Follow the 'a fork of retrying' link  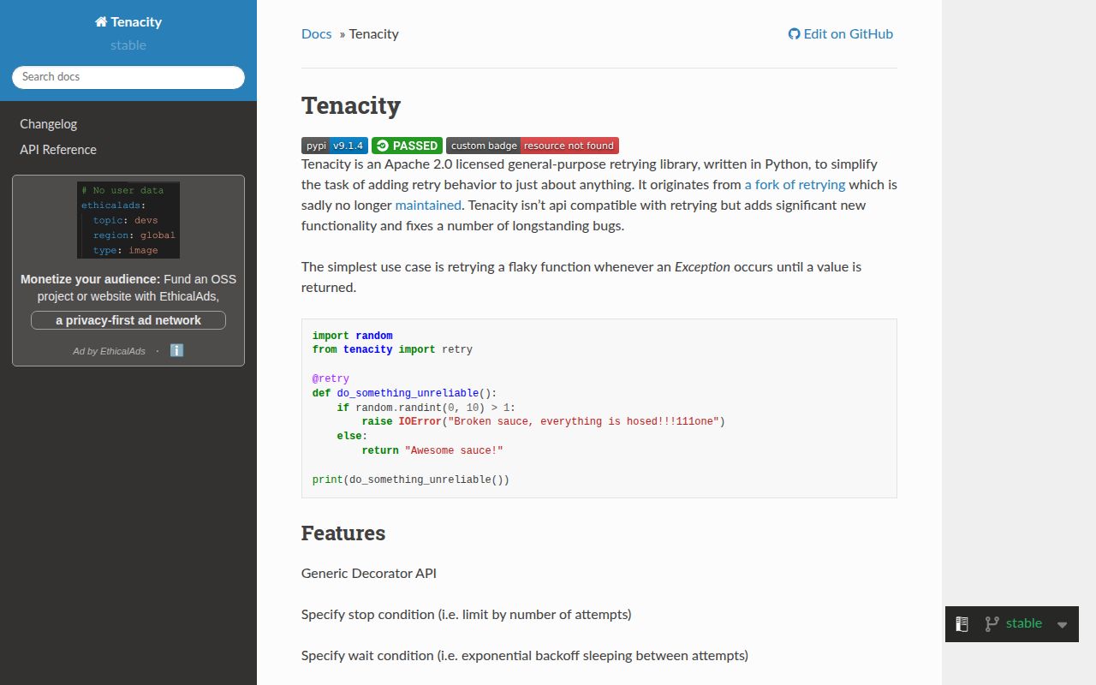point(795,185)
